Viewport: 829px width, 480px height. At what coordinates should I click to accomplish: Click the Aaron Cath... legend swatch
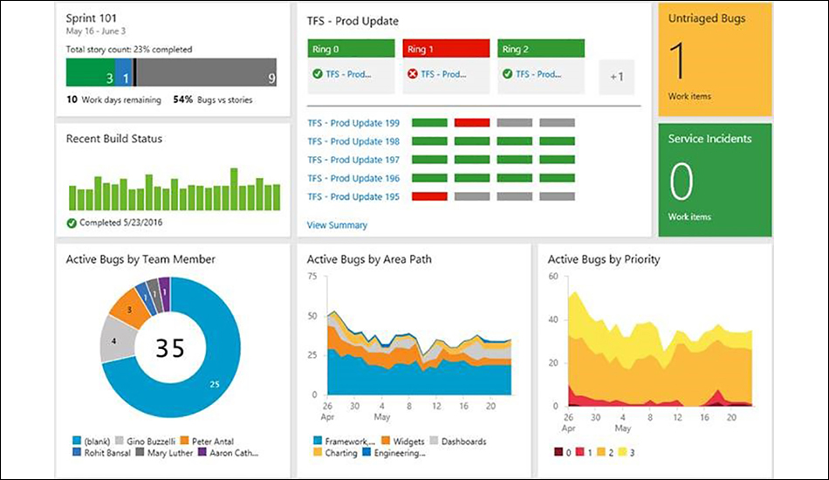[202, 453]
